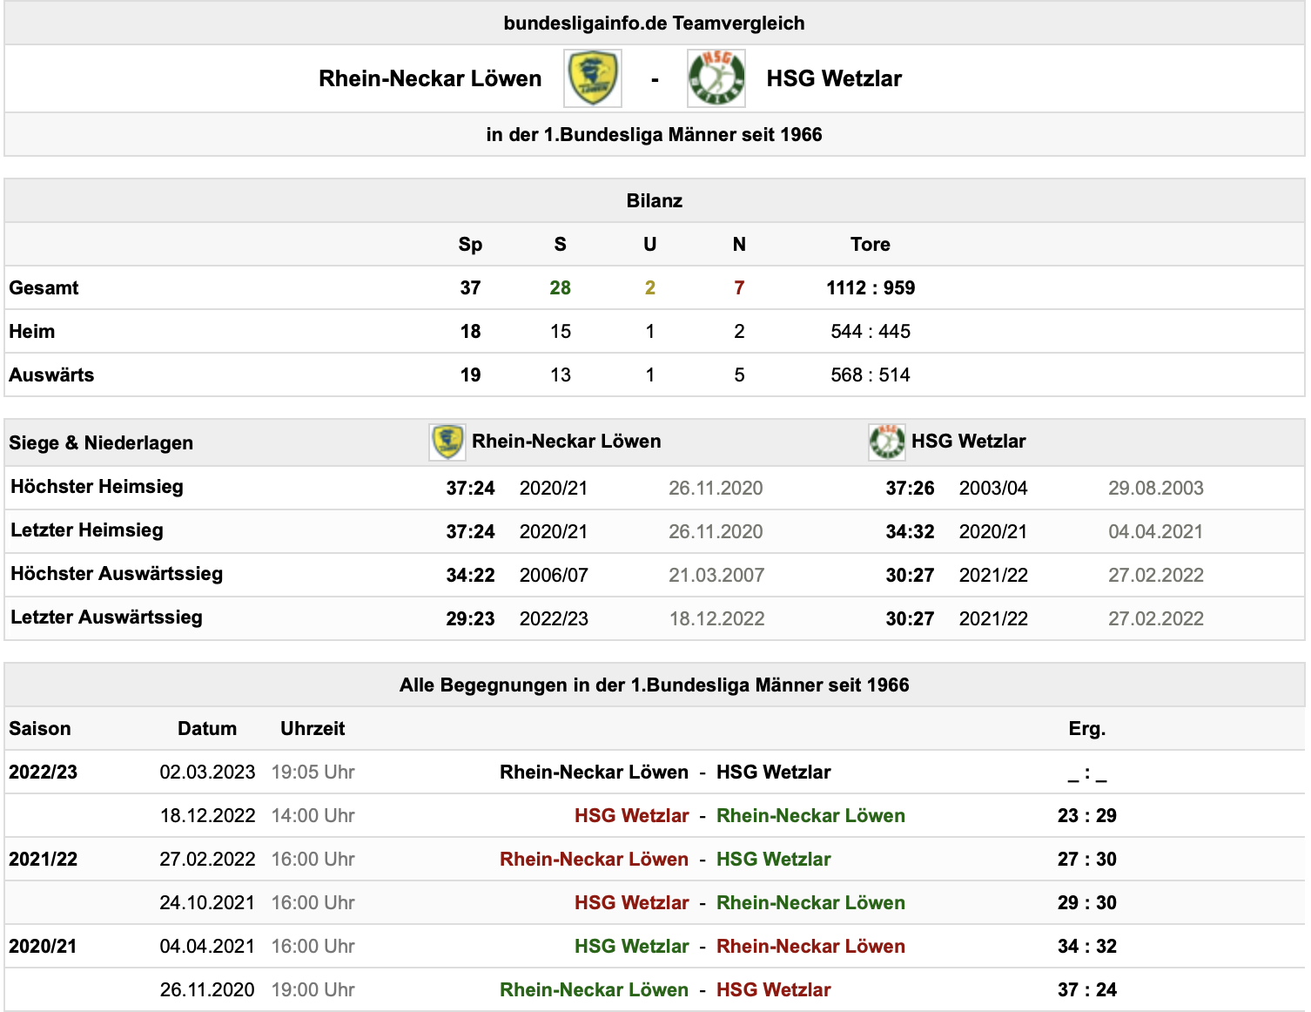Click the Höchster Heimsieg row label
The image size is (1311, 1012).
97,487
